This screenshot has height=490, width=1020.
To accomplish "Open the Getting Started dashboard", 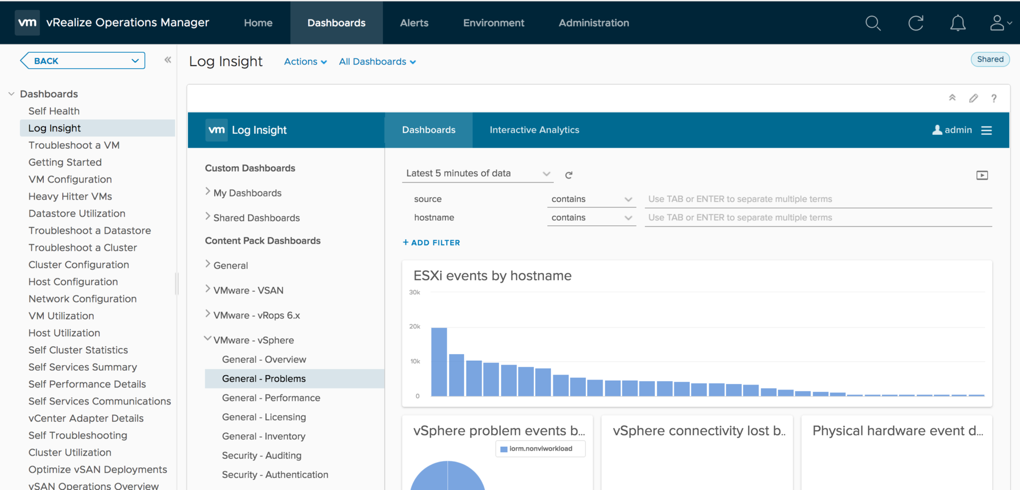I will [x=65, y=162].
